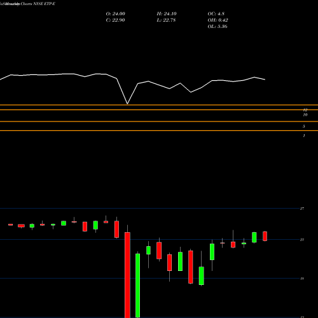Click the 23 price axis label
Screen dimensions: 318x318
[x=302, y=240]
